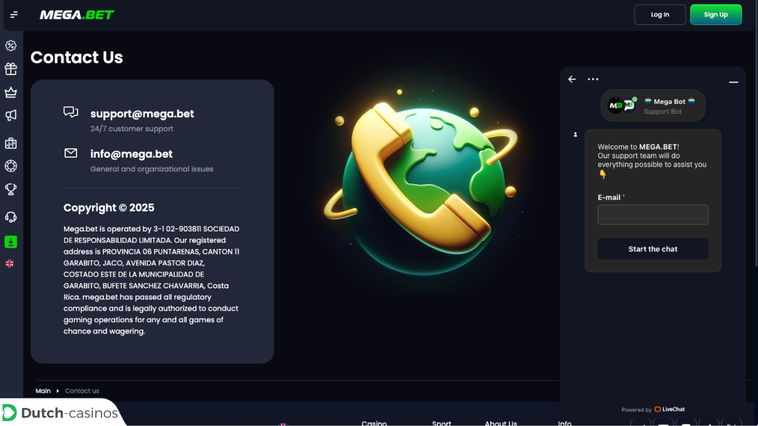The image size is (758, 426).
Task: Open the casino slots icon in sidebar
Action: tap(11, 143)
